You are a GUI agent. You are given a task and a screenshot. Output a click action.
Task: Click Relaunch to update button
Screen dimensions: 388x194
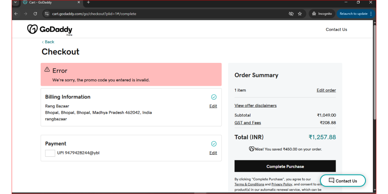pyautogui.click(x=353, y=14)
